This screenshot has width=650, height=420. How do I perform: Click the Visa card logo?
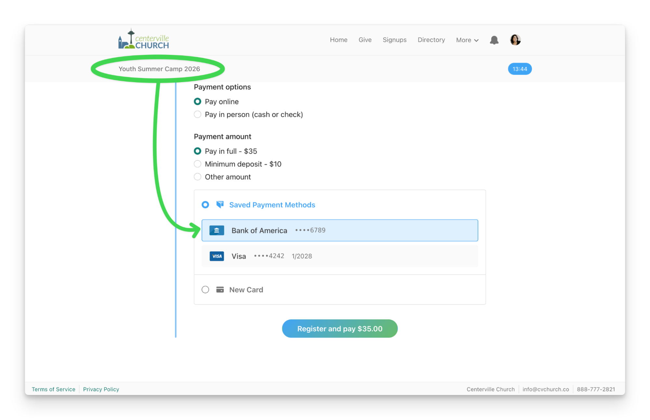217,256
